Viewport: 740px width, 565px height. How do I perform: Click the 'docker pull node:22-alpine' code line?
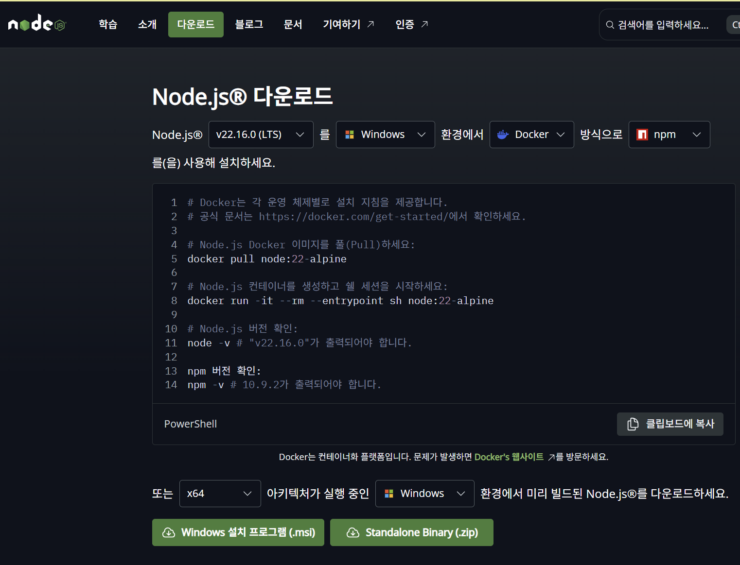click(267, 259)
